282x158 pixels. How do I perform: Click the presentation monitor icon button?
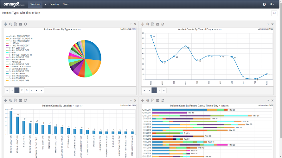pyautogui.click(x=274, y=13)
